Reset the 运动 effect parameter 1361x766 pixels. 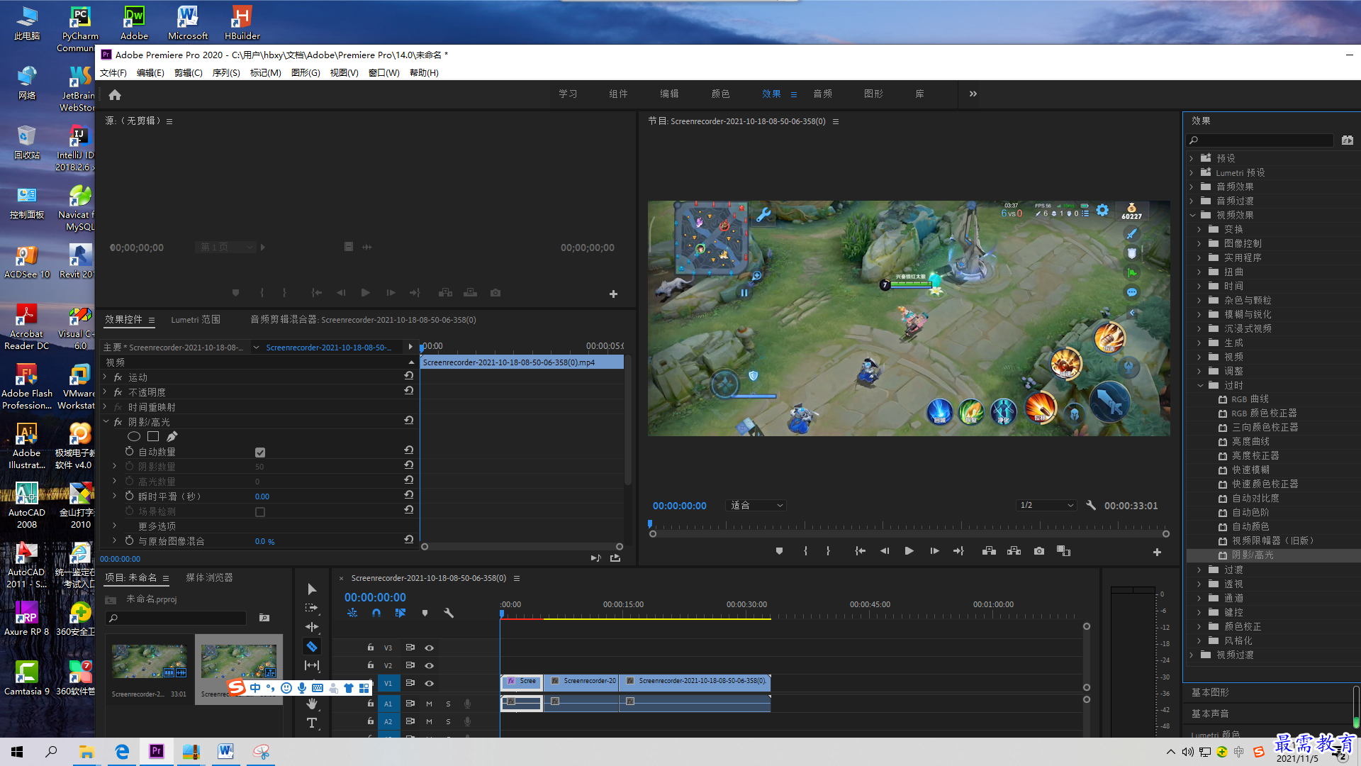[x=409, y=376]
